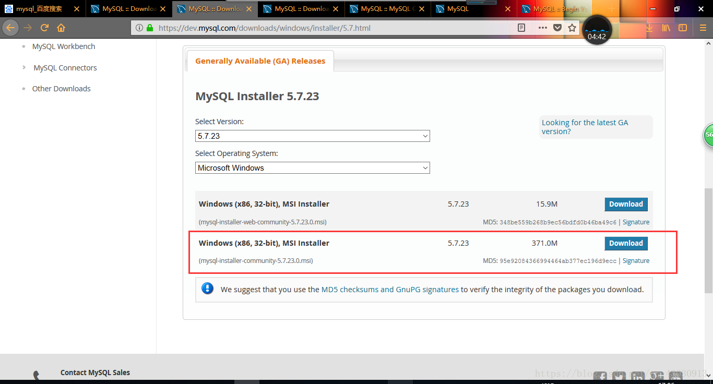Click the browser forward arrow
This screenshot has width=713, height=384.
tap(28, 28)
